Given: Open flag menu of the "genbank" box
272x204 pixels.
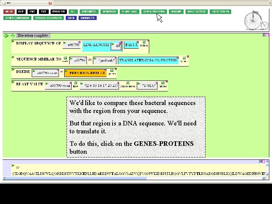Looking at the screenshot, I should (x=95, y=59).
